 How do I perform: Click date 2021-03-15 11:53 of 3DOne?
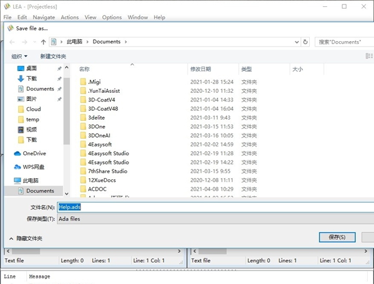pos(212,126)
